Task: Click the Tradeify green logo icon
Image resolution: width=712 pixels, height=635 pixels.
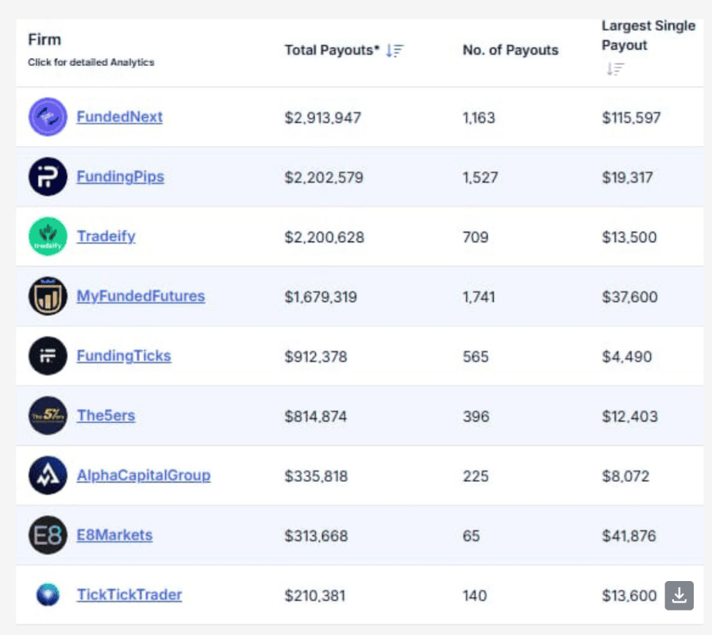Action: (x=48, y=237)
